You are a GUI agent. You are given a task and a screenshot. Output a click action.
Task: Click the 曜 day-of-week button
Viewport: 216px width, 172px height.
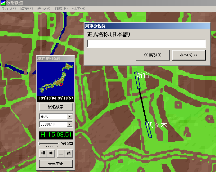tap(43, 153)
